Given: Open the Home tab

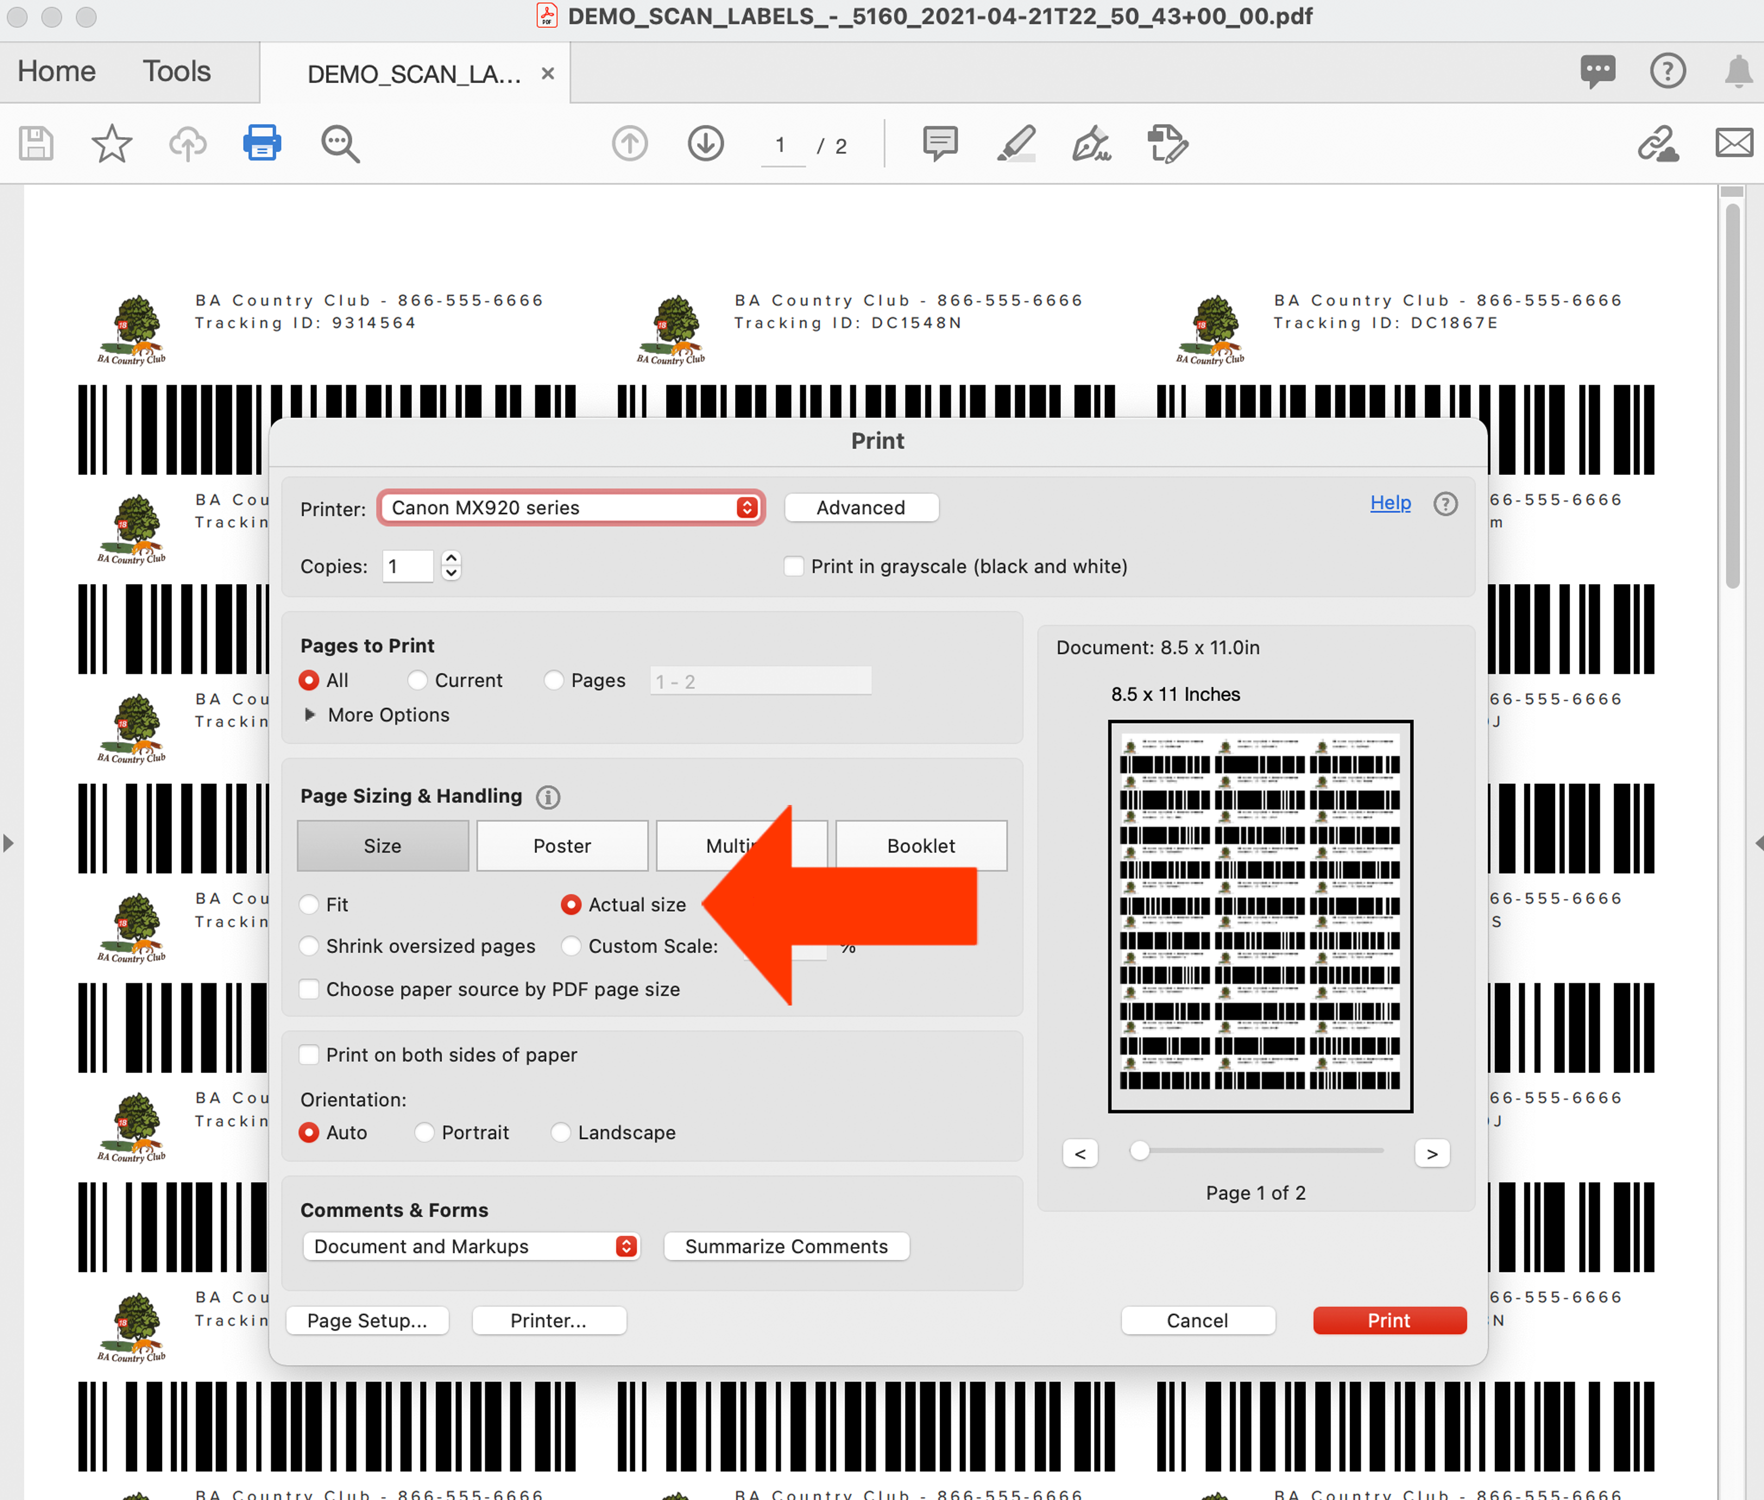Looking at the screenshot, I should 56,71.
